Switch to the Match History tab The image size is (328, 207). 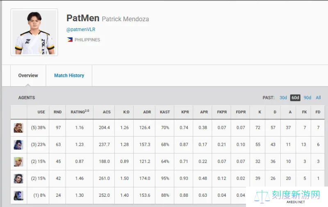69,76
